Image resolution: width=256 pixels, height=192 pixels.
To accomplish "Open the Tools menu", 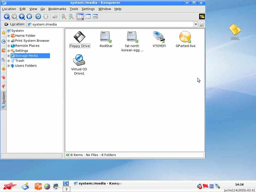I will [x=74, y=9].
